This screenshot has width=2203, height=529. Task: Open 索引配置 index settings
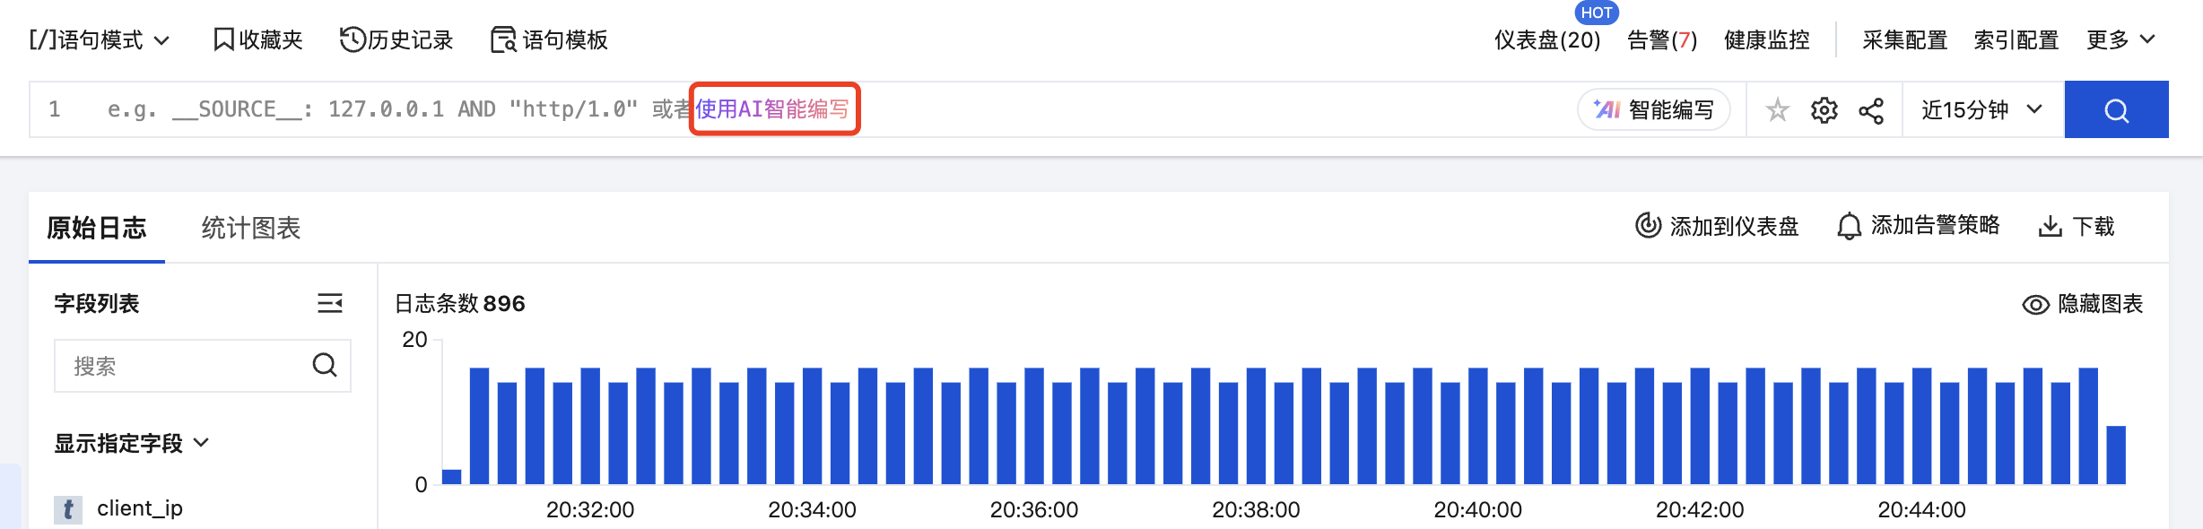[x=2016, y=40]
